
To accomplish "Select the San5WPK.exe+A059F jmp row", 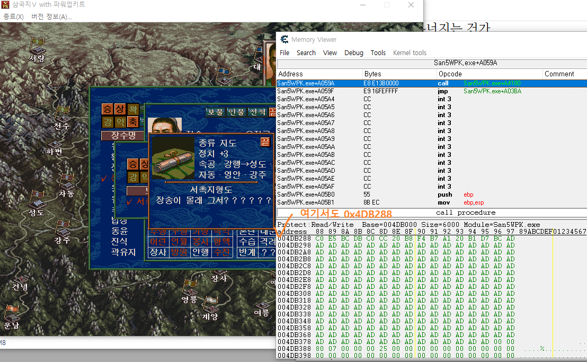I will coord(432,91).
